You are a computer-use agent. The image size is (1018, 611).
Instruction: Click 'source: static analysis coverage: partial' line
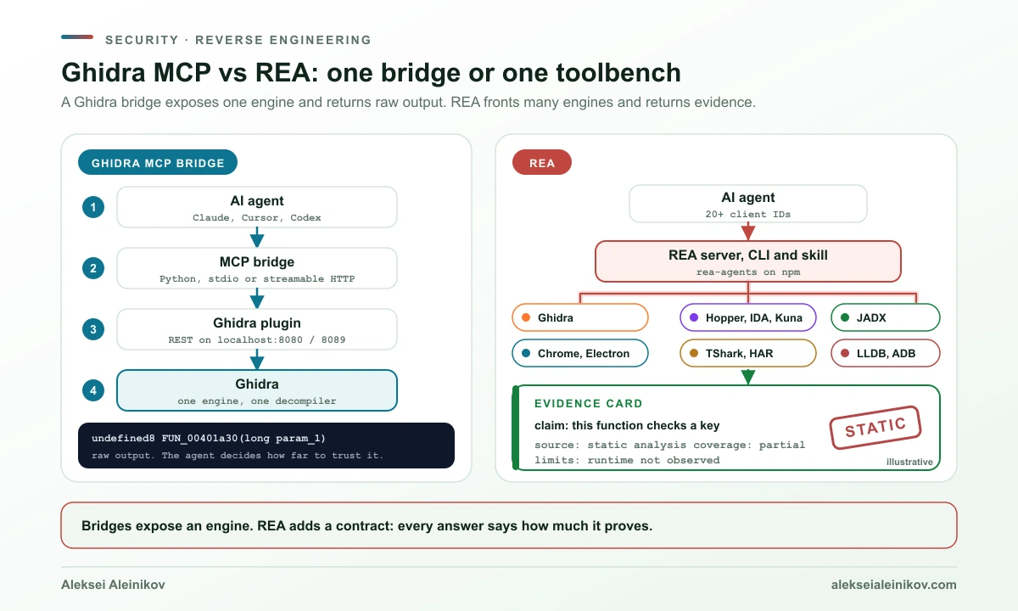click(x=670, y=445)
